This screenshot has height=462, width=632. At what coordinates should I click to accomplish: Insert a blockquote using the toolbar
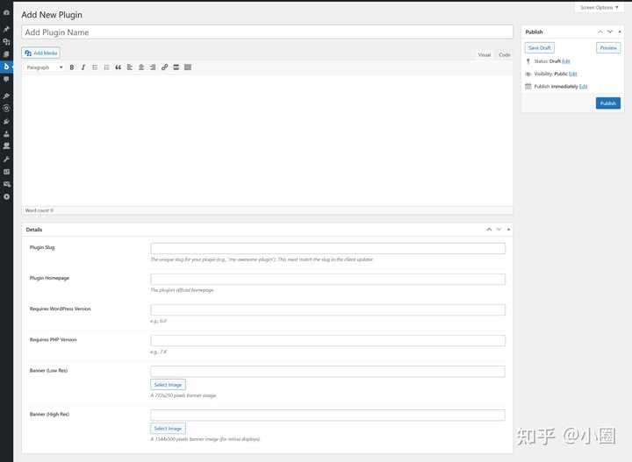tap(118, 68)
